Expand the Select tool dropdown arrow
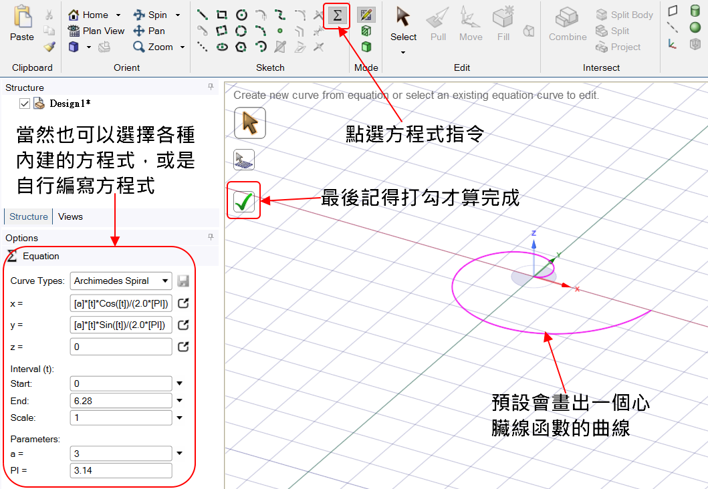 tap(402, 52)
